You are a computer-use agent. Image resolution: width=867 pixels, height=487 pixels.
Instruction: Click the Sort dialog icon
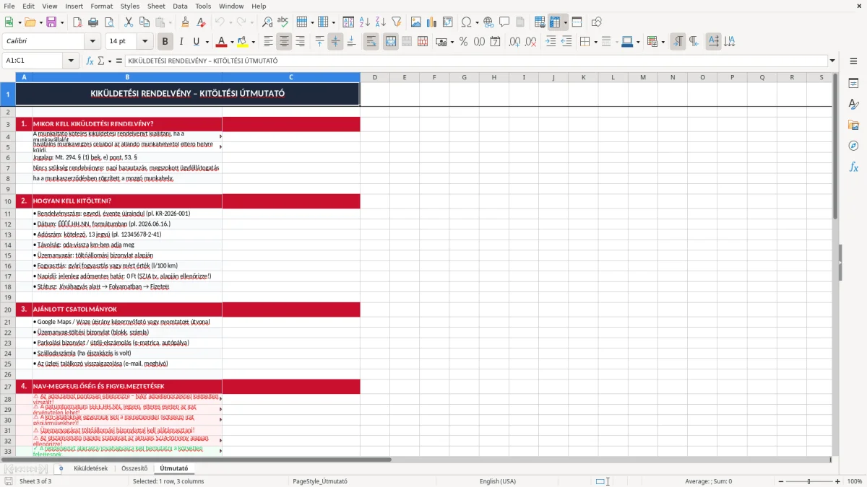coord(348,22)
